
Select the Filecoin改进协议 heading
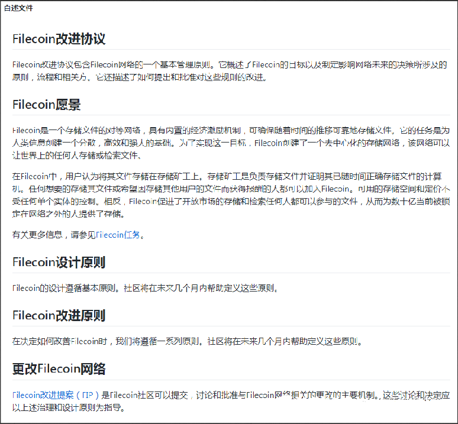click(x=59, y=39)
